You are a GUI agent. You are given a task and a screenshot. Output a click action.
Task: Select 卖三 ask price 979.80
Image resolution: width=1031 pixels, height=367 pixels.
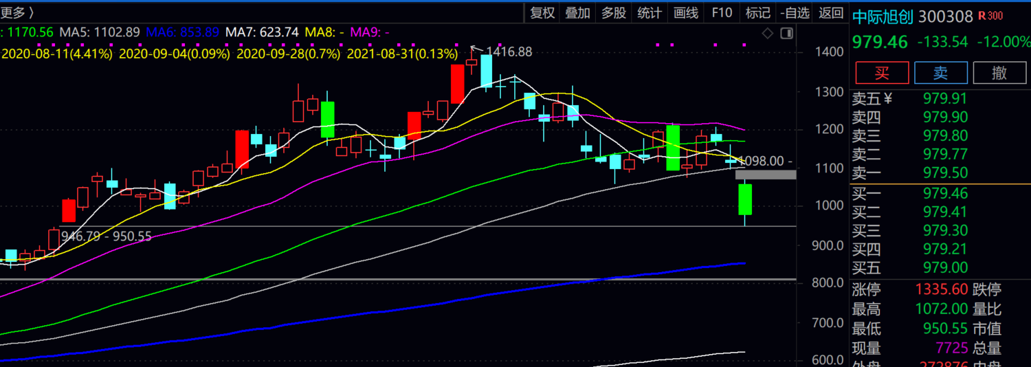(x=945, y=136)
